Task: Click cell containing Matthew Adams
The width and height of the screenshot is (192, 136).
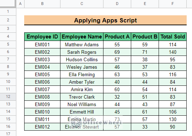Action: pyautogui.click(x=82, y=45)
